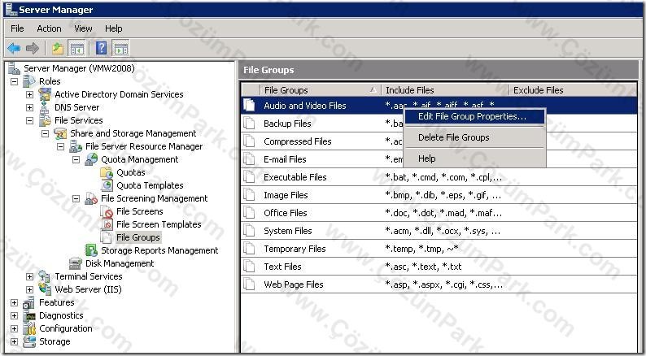The image size is (646, 356).
Task: Click the Features node icon
Action: pos(28,302)
